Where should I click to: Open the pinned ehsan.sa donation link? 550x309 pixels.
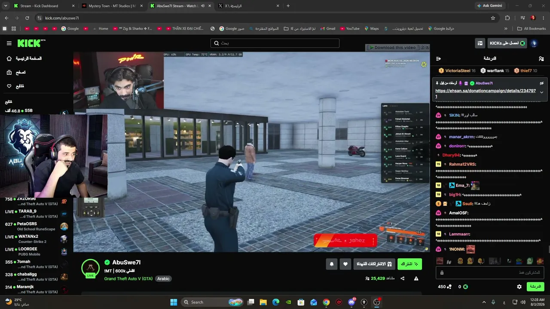(x=486, y=94)
